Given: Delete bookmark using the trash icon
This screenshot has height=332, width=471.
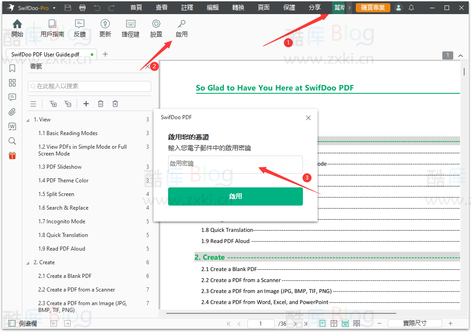Looking at the screenshot, I should click(101, 104).
